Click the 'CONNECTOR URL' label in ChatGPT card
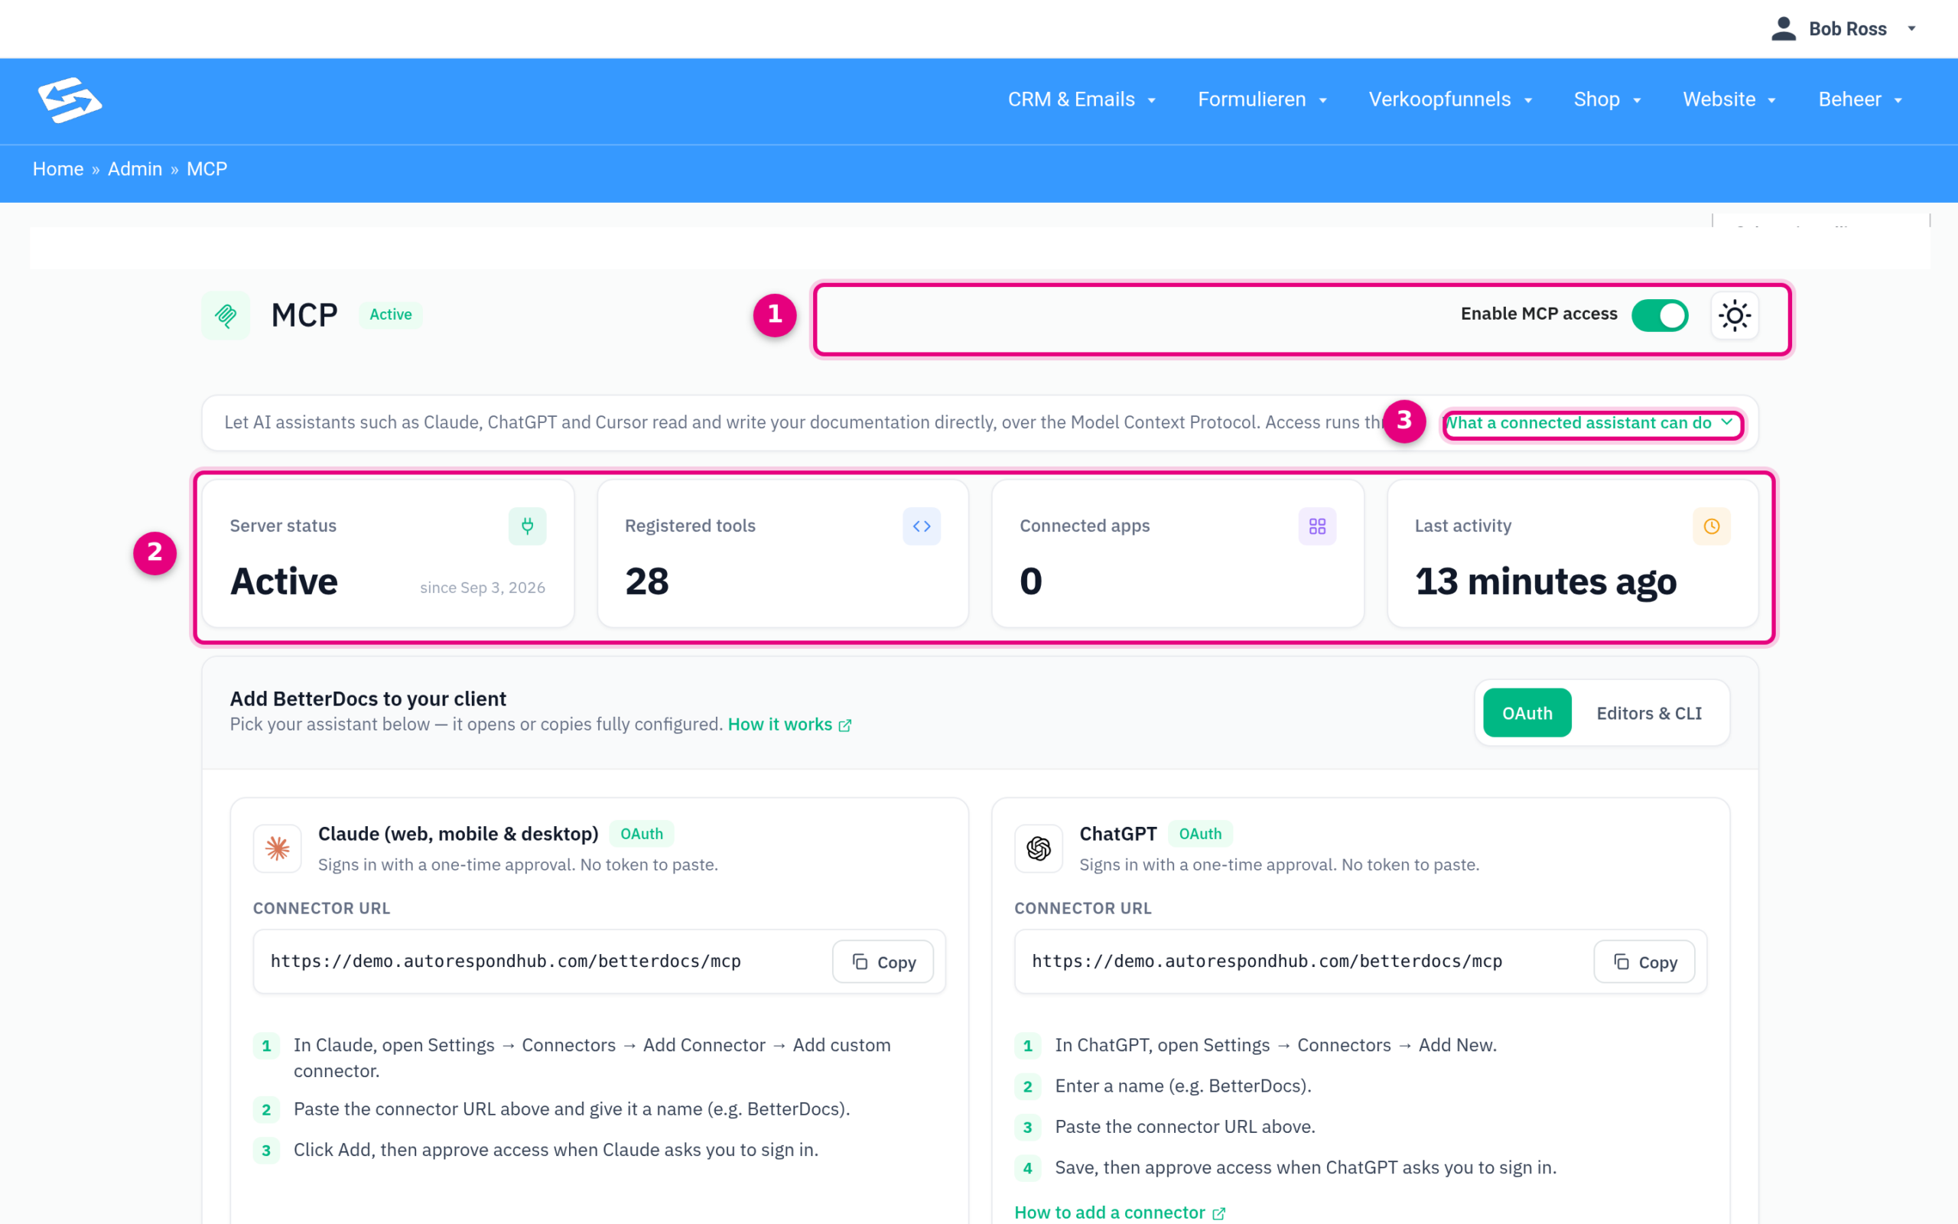Viewport: 1958px width, 1224px height. (1082, 908)
